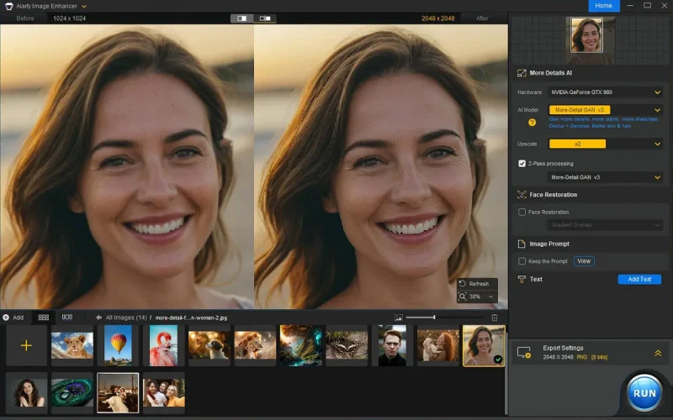Click the After label tab

[x=482, y=18]
